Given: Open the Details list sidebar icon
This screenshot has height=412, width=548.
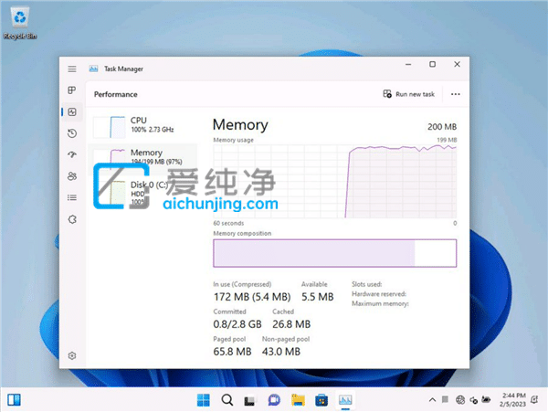Looking at the screenshot, I should coord(72,198).
